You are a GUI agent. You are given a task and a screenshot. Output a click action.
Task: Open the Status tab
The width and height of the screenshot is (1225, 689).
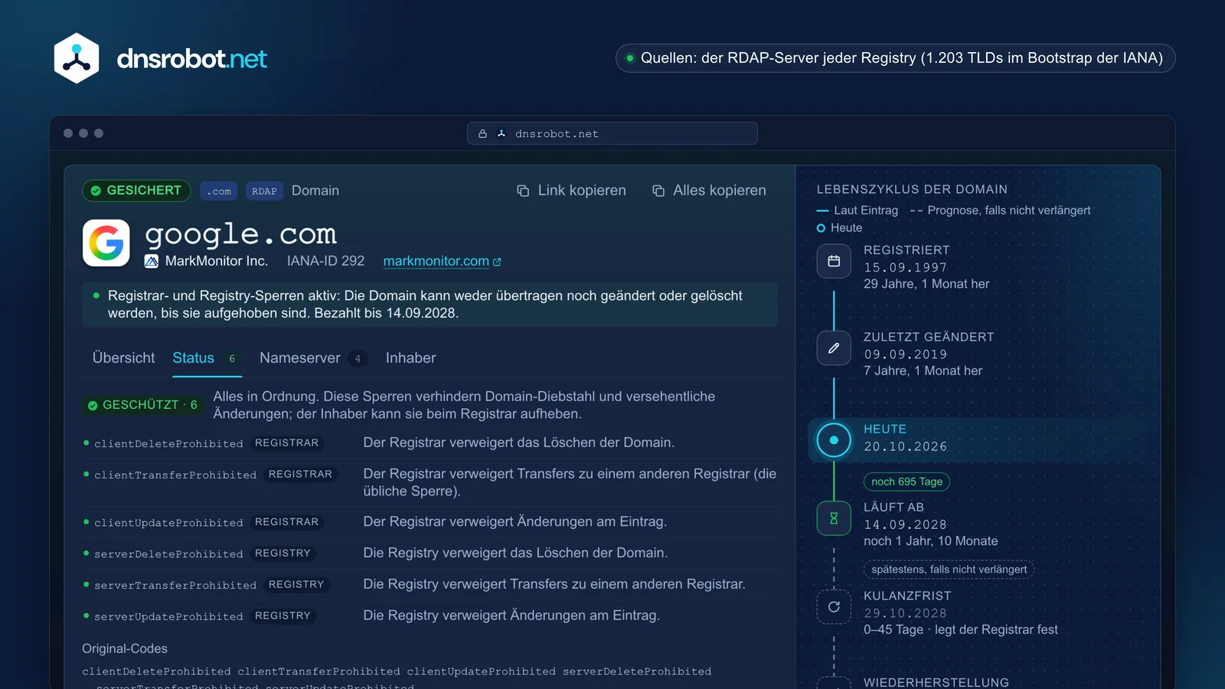click(207, 358)
